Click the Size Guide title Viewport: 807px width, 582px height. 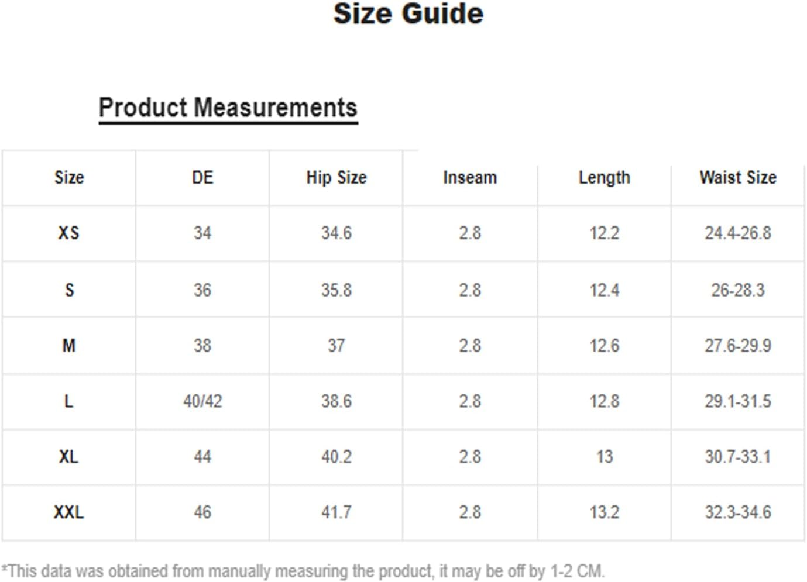408,13
